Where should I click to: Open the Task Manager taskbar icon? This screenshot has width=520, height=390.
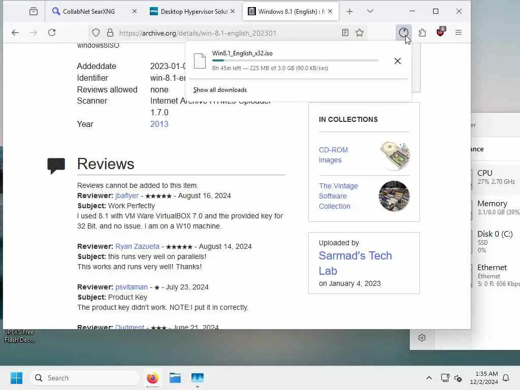coord(198,378)
